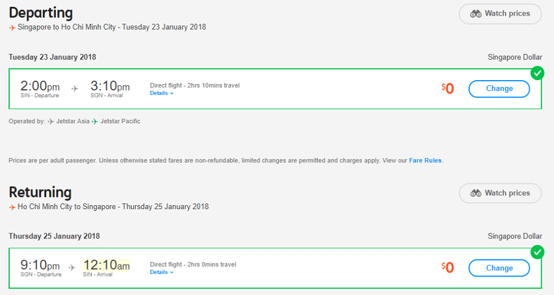Toggle green checkmark on returning flight card

(x=537, y=252)
